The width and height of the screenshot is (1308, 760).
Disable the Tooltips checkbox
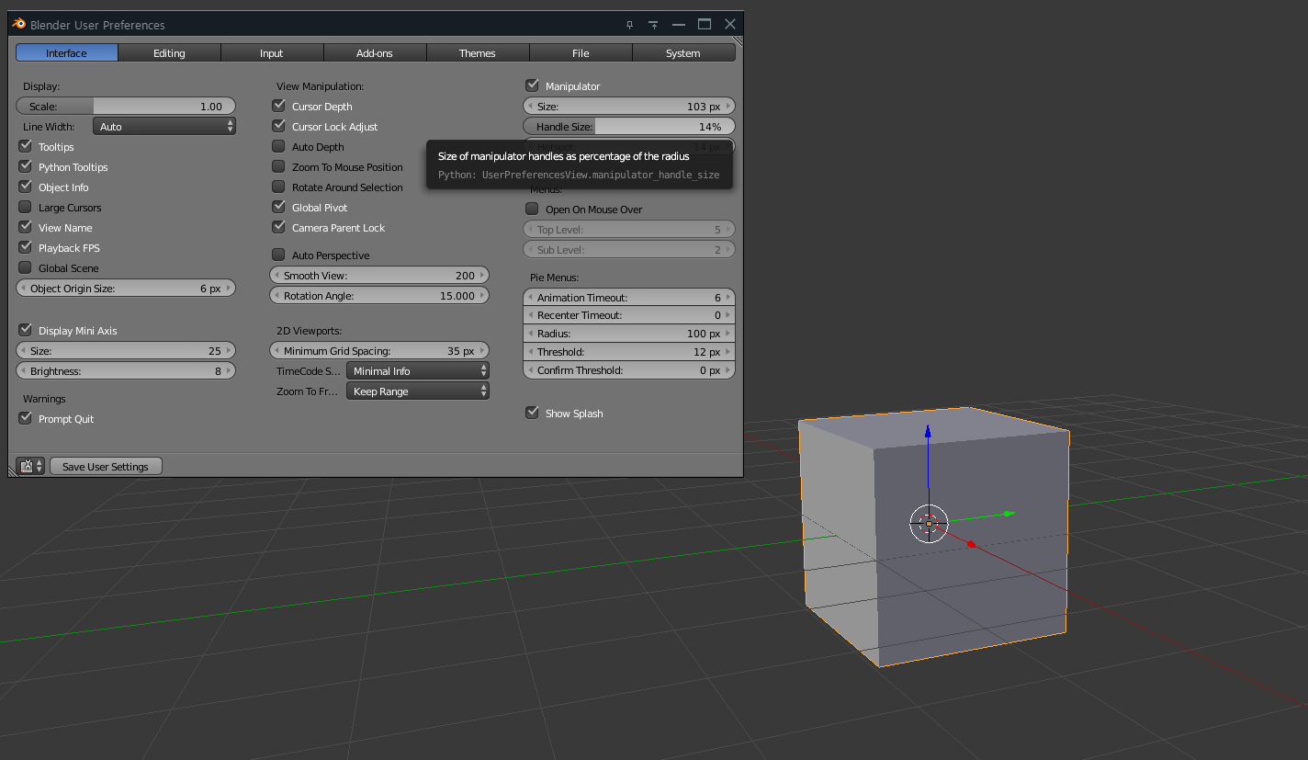(25, 147)
